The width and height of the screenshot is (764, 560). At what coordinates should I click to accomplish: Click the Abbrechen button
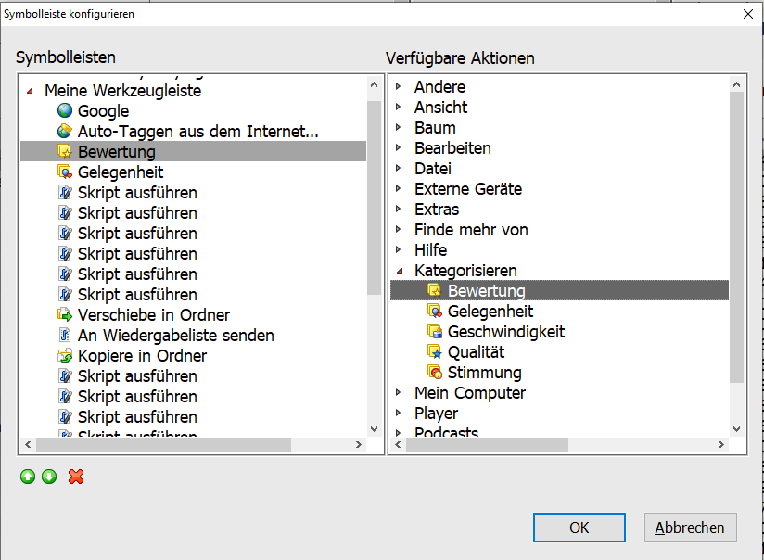coord(690,528)
